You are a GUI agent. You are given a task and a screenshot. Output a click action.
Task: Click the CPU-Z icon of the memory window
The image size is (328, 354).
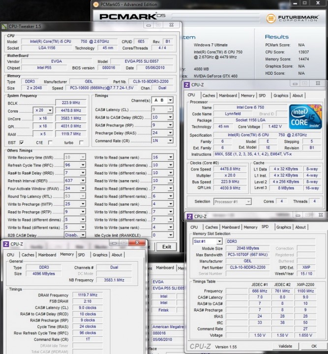click(6, 244)
